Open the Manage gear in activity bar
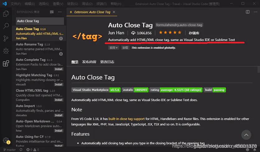The image size is (260, 152). (6, 141)
